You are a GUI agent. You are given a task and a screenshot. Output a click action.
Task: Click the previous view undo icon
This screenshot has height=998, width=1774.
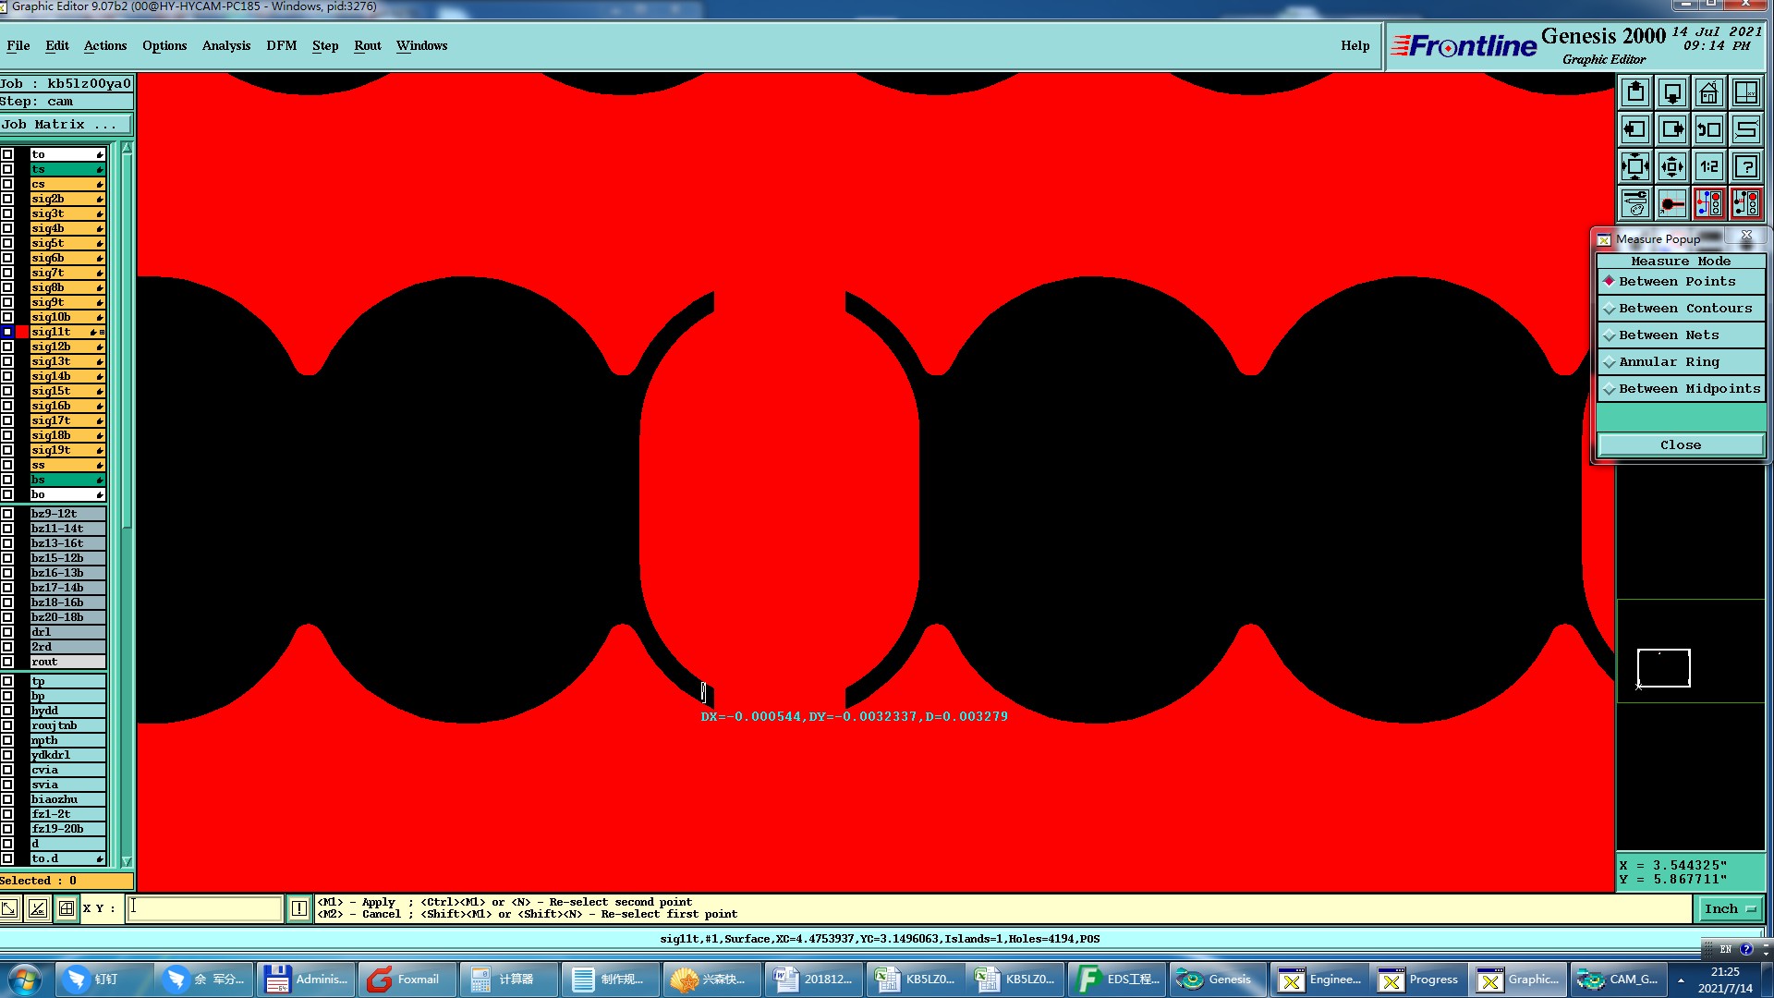(1708, 130)
